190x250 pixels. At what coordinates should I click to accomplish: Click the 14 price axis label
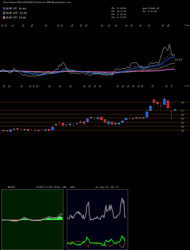pyautogui.click(x=182, y=123)
